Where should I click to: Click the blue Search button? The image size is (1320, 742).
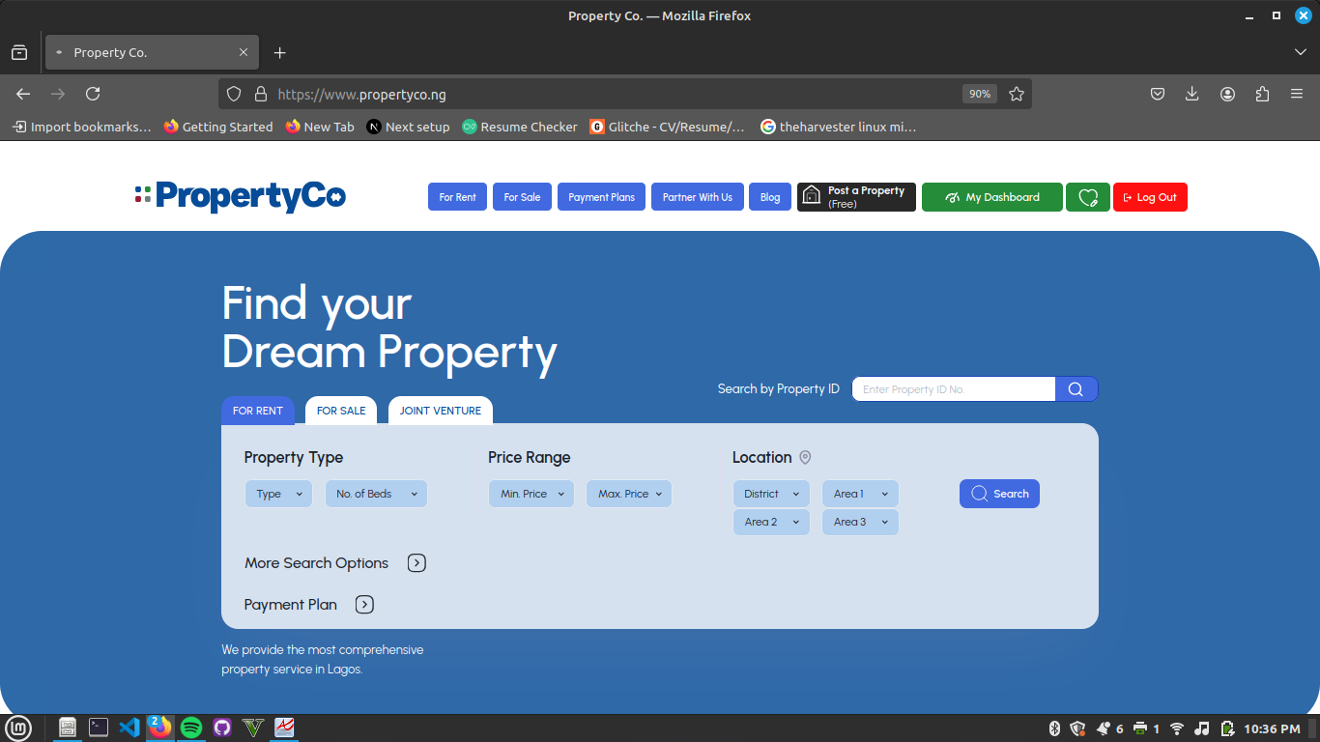tap(999, 494)
